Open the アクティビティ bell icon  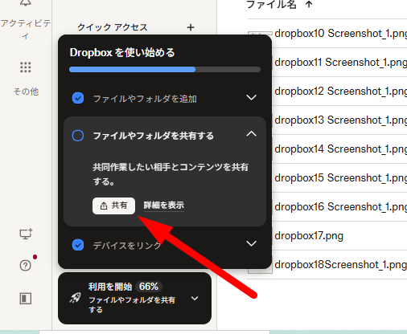pos(26,2)
